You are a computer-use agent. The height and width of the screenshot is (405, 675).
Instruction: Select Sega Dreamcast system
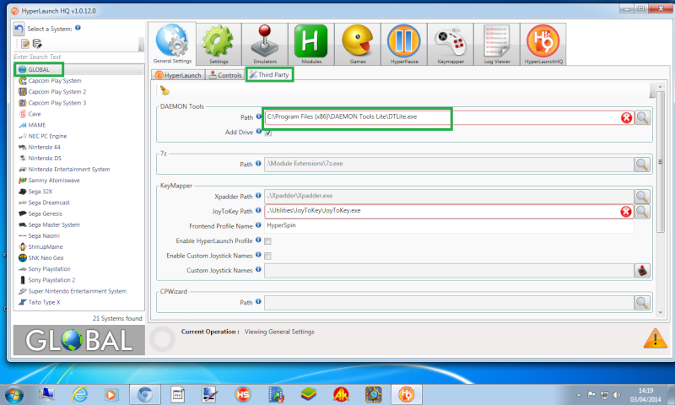pos(49,202)
